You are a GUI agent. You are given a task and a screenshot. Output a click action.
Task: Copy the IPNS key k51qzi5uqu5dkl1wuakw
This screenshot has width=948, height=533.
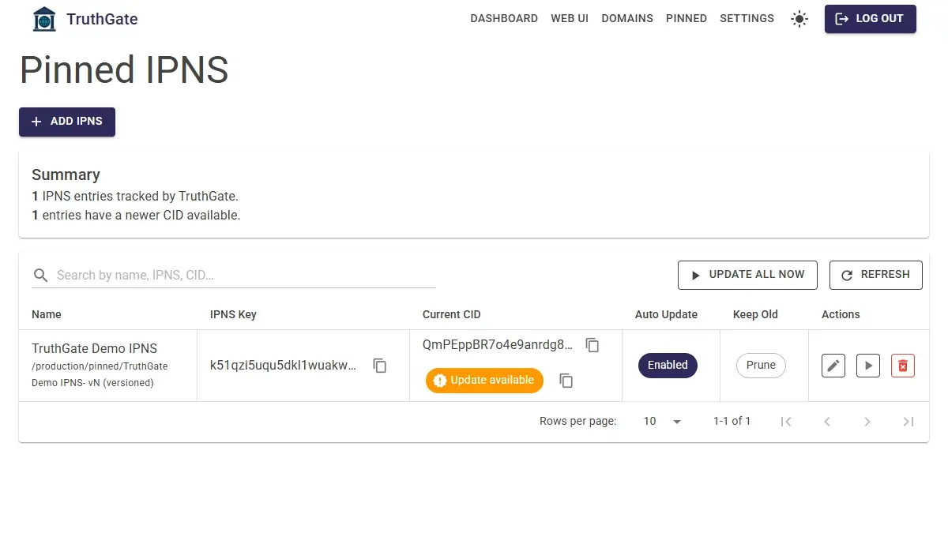380,366
